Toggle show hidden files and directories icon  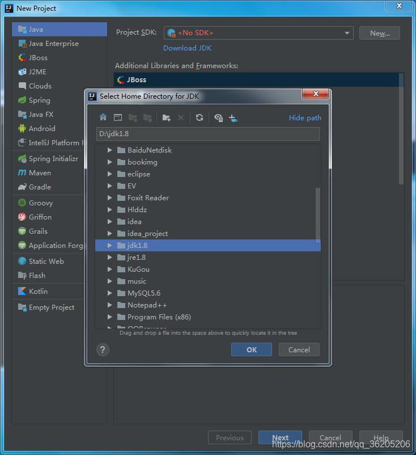point(218,117)
